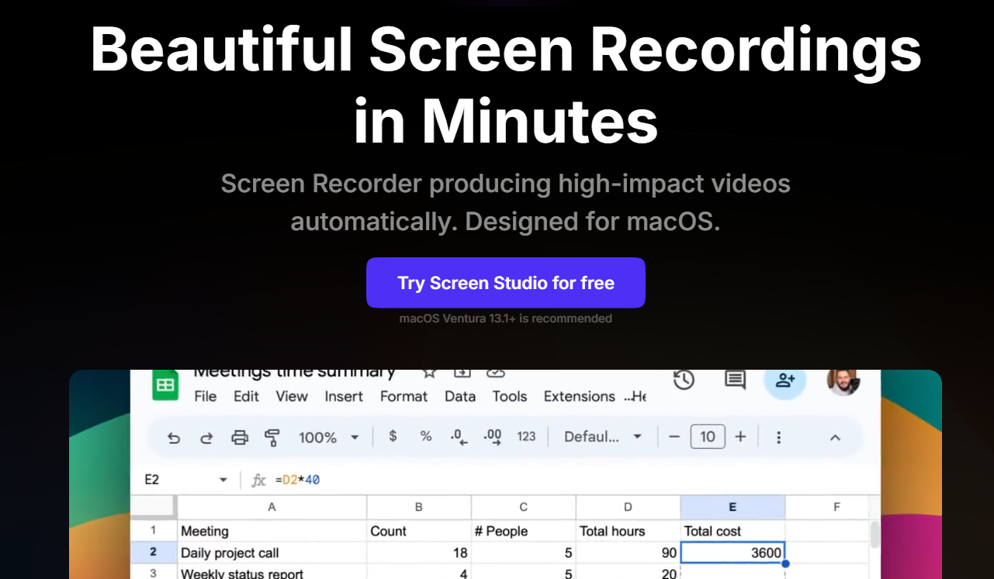Image resolution: width=994 pixels, height=579 pixels.
Task: Open the 100% zoom dropdown
Action: pos(329,437)
